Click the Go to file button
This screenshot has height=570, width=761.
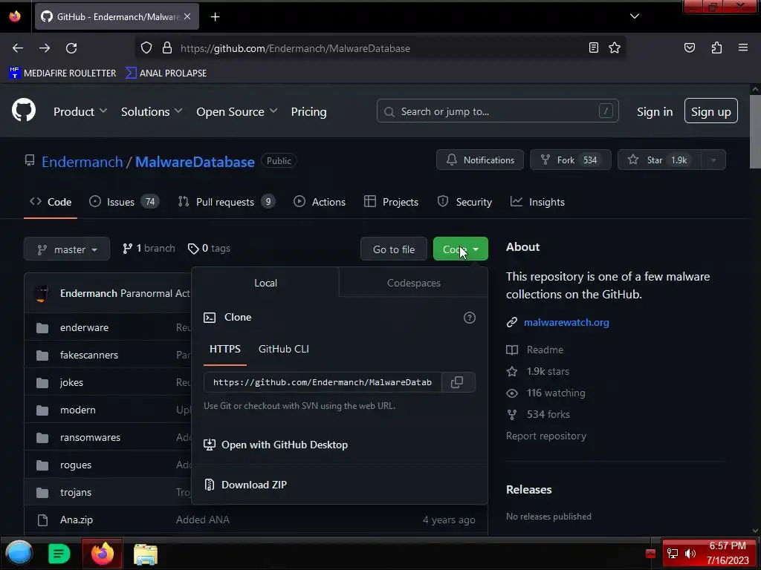[394, 249]
